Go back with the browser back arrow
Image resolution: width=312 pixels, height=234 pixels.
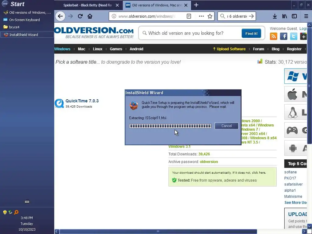60,16
